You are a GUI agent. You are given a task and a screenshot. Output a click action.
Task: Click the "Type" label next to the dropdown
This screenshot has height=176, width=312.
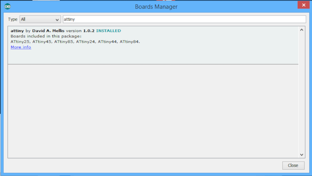[x=13, y=19]
